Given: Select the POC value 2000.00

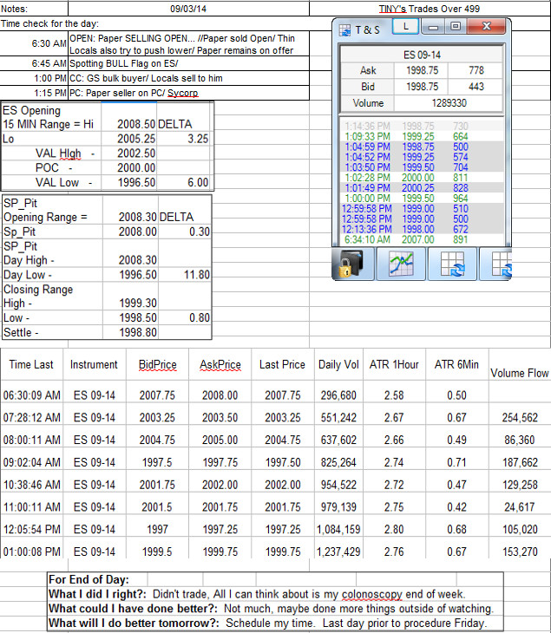Looking at the screenshot, I should pyautogui.click(x=129, y=167).
